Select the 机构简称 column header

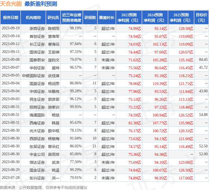click(33, 17)
